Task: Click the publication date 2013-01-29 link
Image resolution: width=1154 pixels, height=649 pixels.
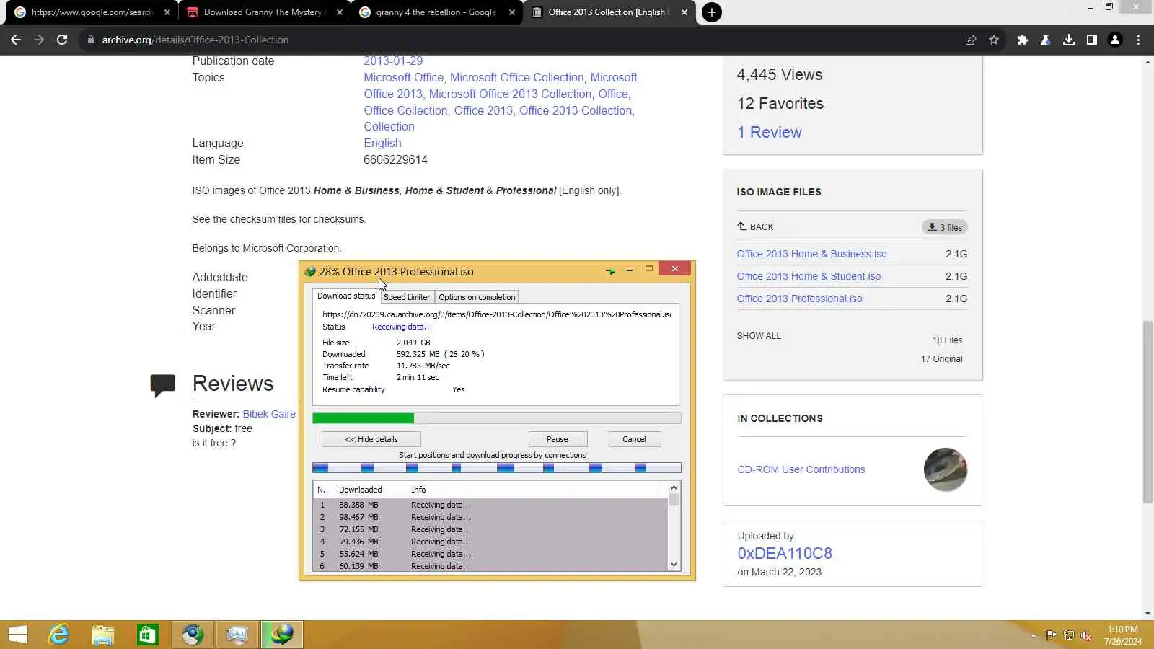Action: [x=393, y=61]
